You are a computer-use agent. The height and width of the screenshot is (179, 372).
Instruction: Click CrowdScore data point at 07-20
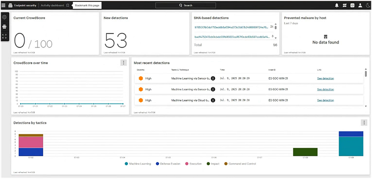[20, 104]
